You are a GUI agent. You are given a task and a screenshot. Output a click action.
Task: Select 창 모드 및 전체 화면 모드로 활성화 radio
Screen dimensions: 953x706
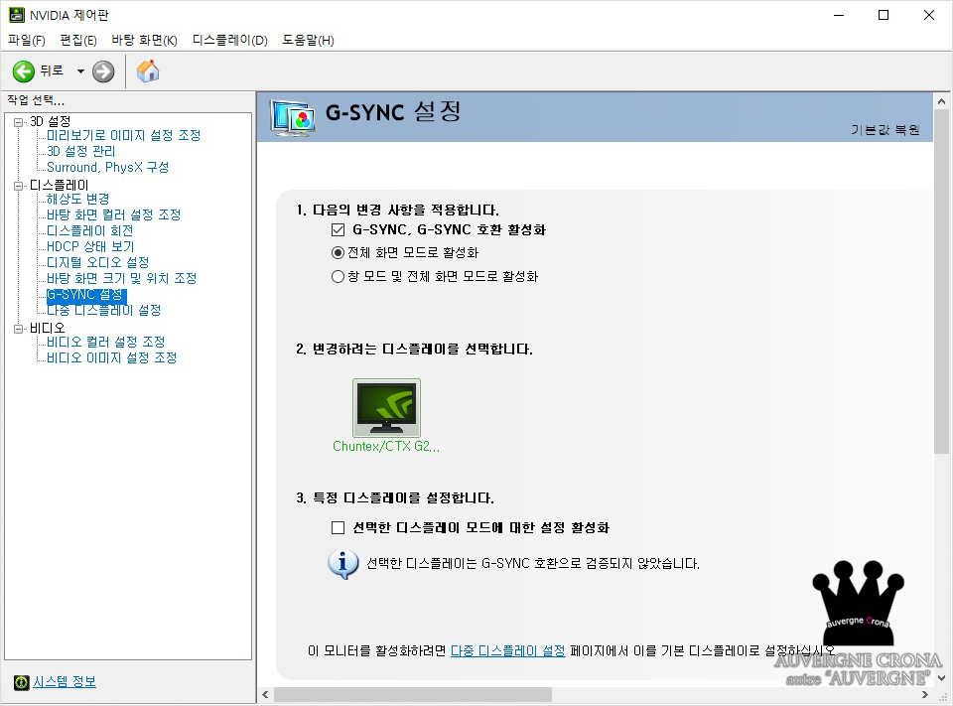click(338, 277)
